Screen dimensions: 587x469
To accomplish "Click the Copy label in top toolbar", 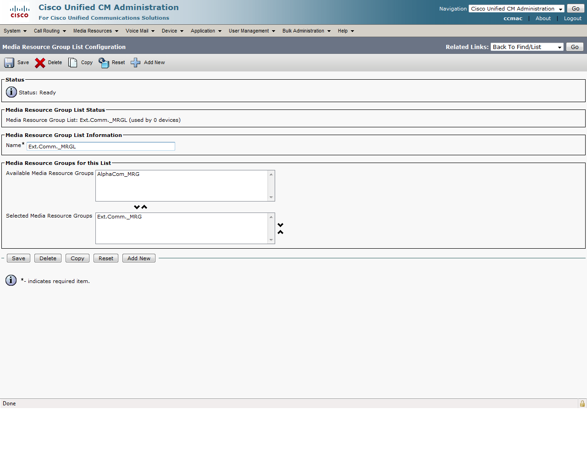I will point(87,63).
